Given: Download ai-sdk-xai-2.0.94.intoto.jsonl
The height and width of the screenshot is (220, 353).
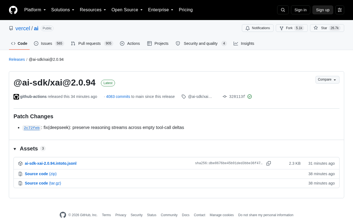Looking at the screenshot, I should 51,163.
